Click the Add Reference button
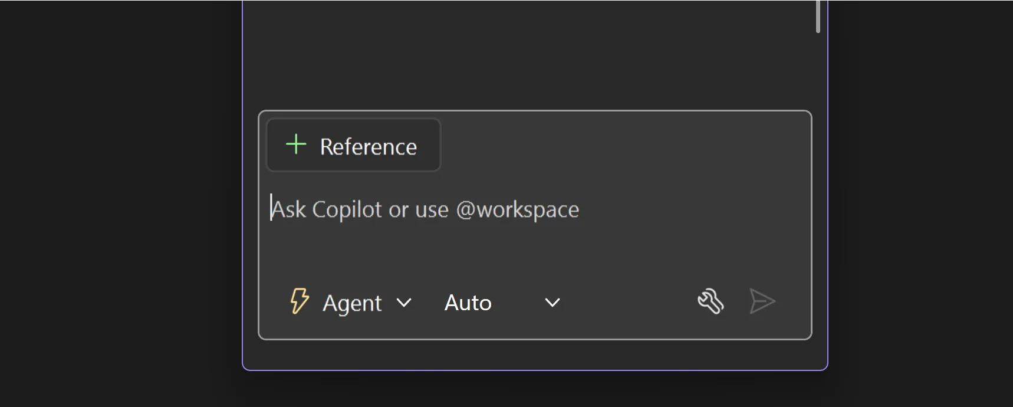Screen dimensions: 1013x407 [x=353, y=145]
